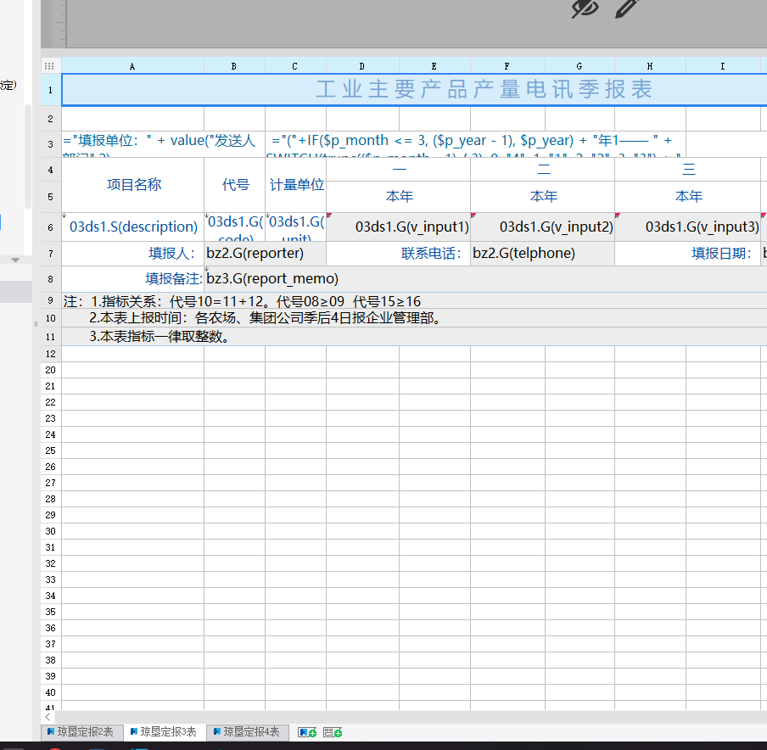Click the bz3.G(report_memo) cell
Image resolution: width=767 pixels, height=750 pixels.
point(272,279)
